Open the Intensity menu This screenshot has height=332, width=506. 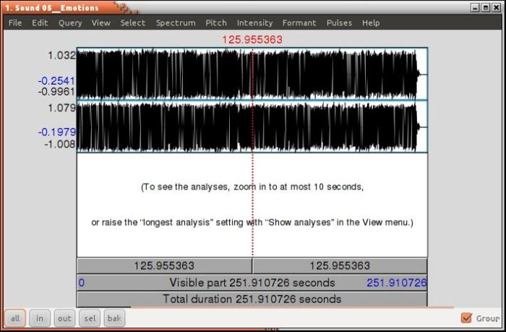pos(254,23)
